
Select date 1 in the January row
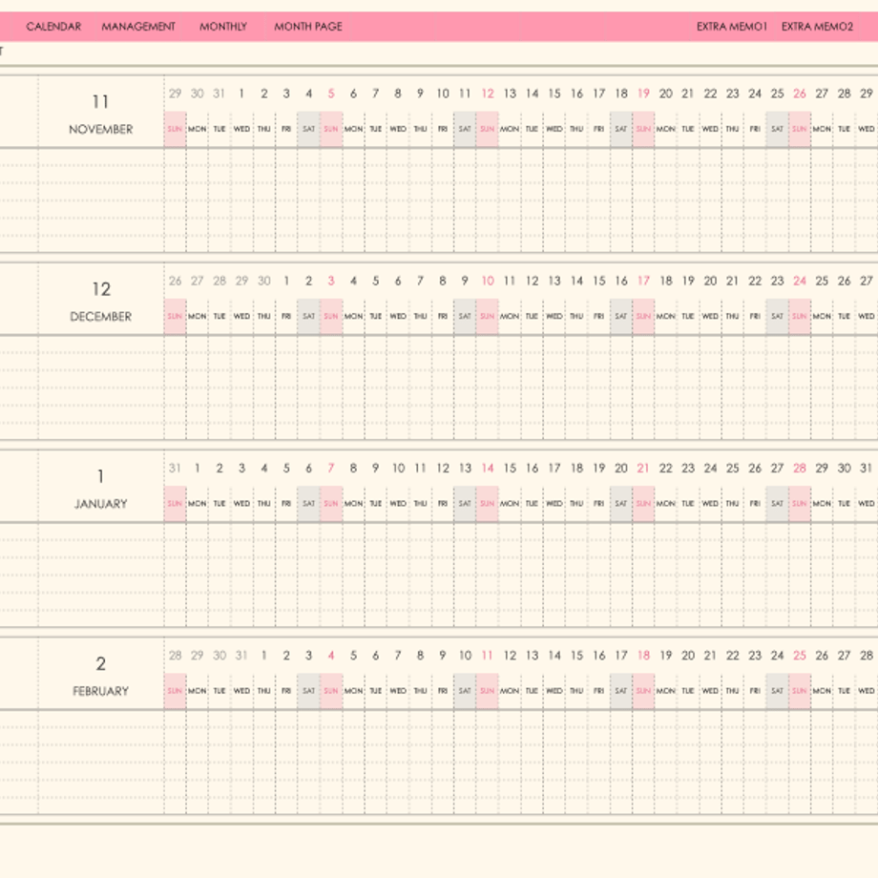198,469
